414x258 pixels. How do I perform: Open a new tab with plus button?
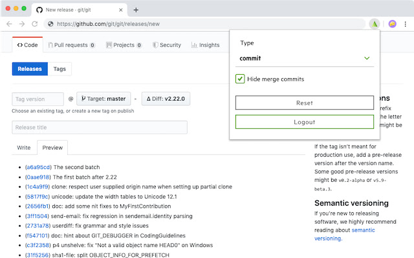coord(136,10)
